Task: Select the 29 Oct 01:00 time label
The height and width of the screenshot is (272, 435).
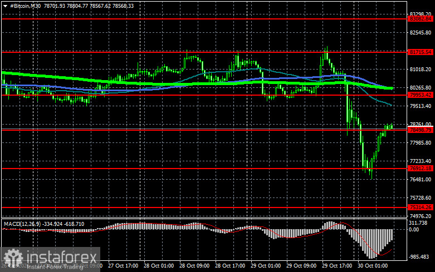Action: pyautogui.click(x=266, y=266)
